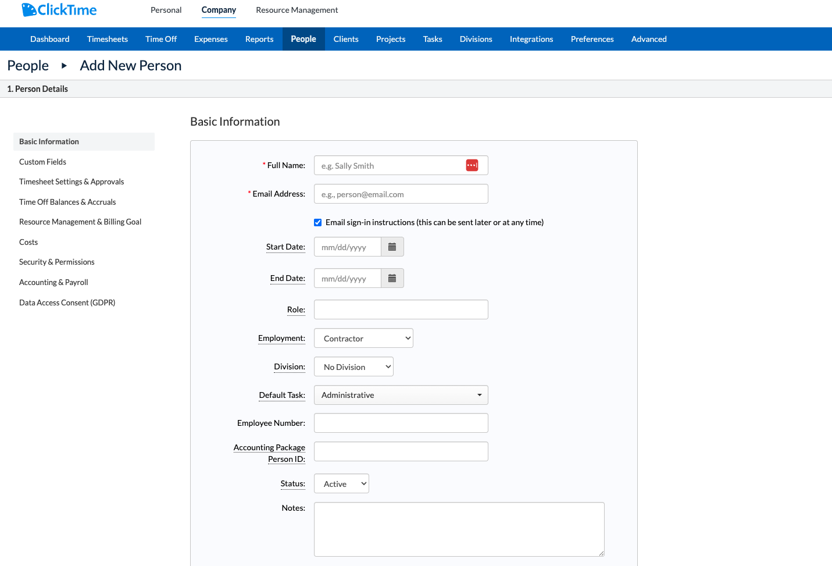832x566 pixels.
Task: Open the Tasks tab
Action: (433, 39)
